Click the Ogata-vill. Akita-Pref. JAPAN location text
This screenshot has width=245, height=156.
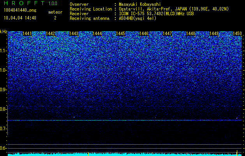tap(174, 9)
